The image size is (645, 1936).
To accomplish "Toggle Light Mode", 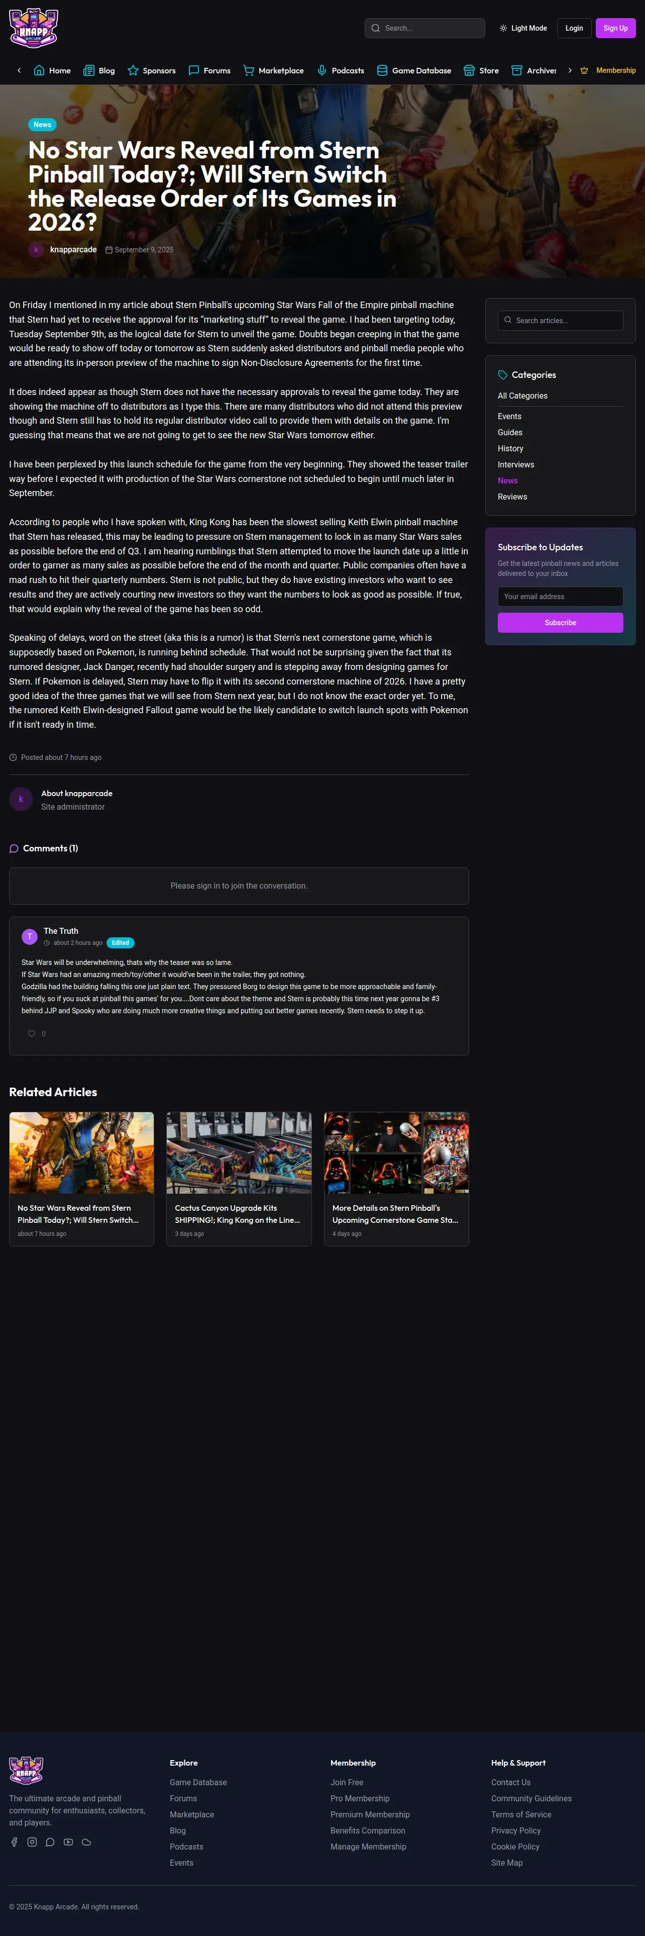I will [523, 29].
